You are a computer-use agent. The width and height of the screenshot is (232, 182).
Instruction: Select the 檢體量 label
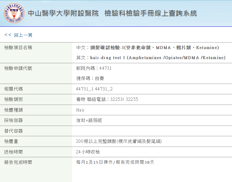coord(11,141)
